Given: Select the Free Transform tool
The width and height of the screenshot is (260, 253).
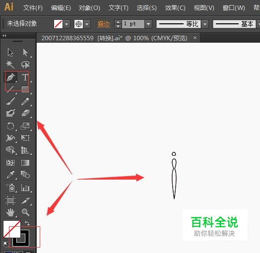Looking at the screenshot, I should pos(25,138).
